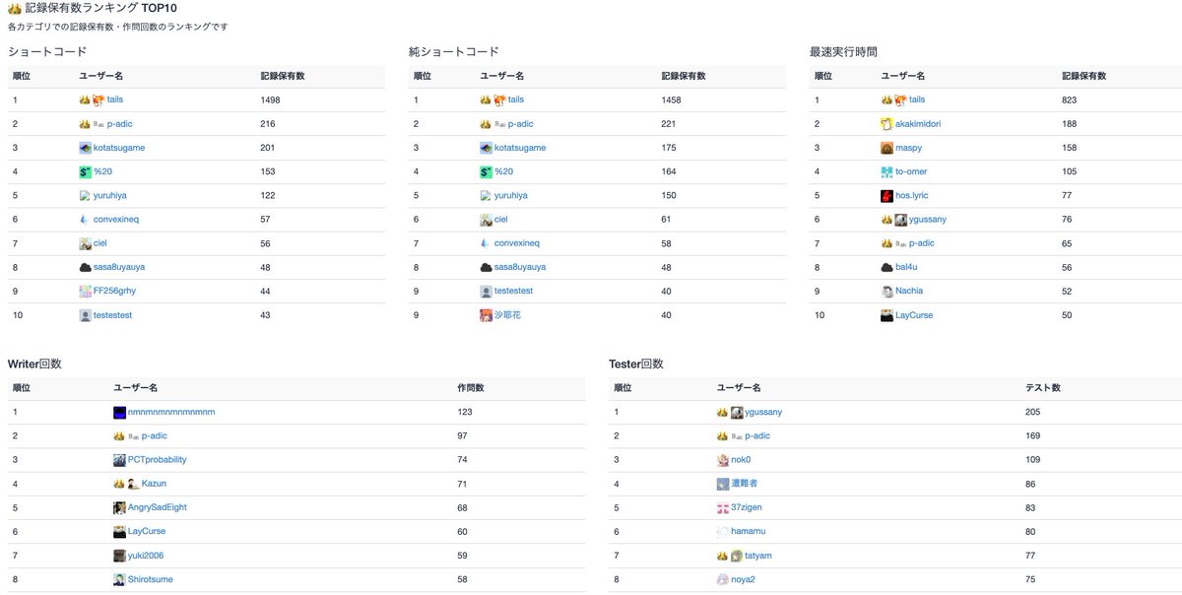Click 37zigen's pink avatar icon
Viewport: 1182px width, 595px height.
click(722, 506)
